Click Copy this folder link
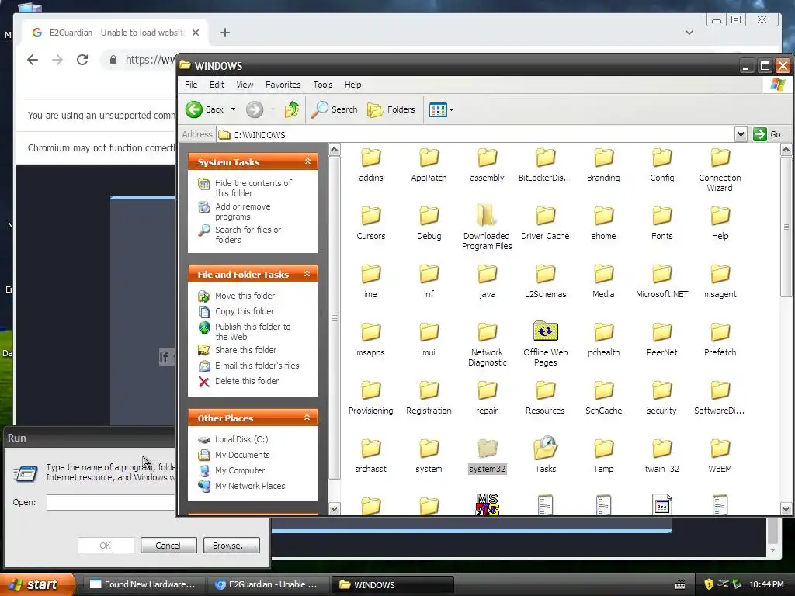795x596 pixels. [x=245, y=311]
